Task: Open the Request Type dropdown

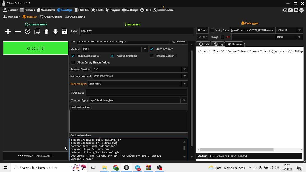Action: (184, 83)
